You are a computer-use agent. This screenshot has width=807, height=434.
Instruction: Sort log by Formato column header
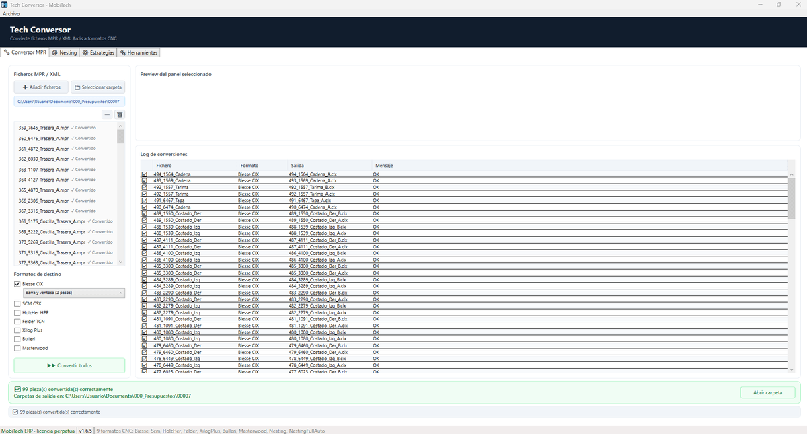click(249, 166)
